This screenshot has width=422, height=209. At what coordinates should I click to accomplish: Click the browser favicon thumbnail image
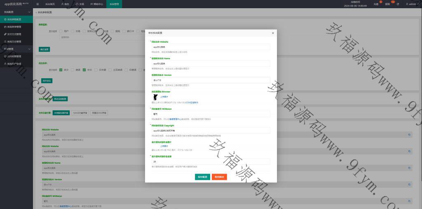point(155,97)
